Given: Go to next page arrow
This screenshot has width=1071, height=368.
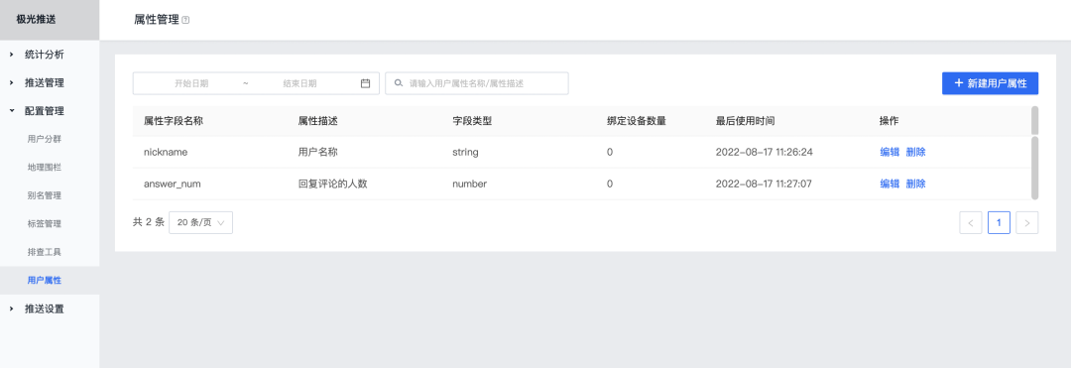Looking at the screenshot, I should pos(1027,222).
